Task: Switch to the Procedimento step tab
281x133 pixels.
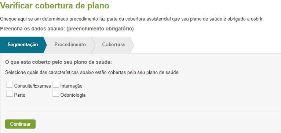Action: coord(70,45)
